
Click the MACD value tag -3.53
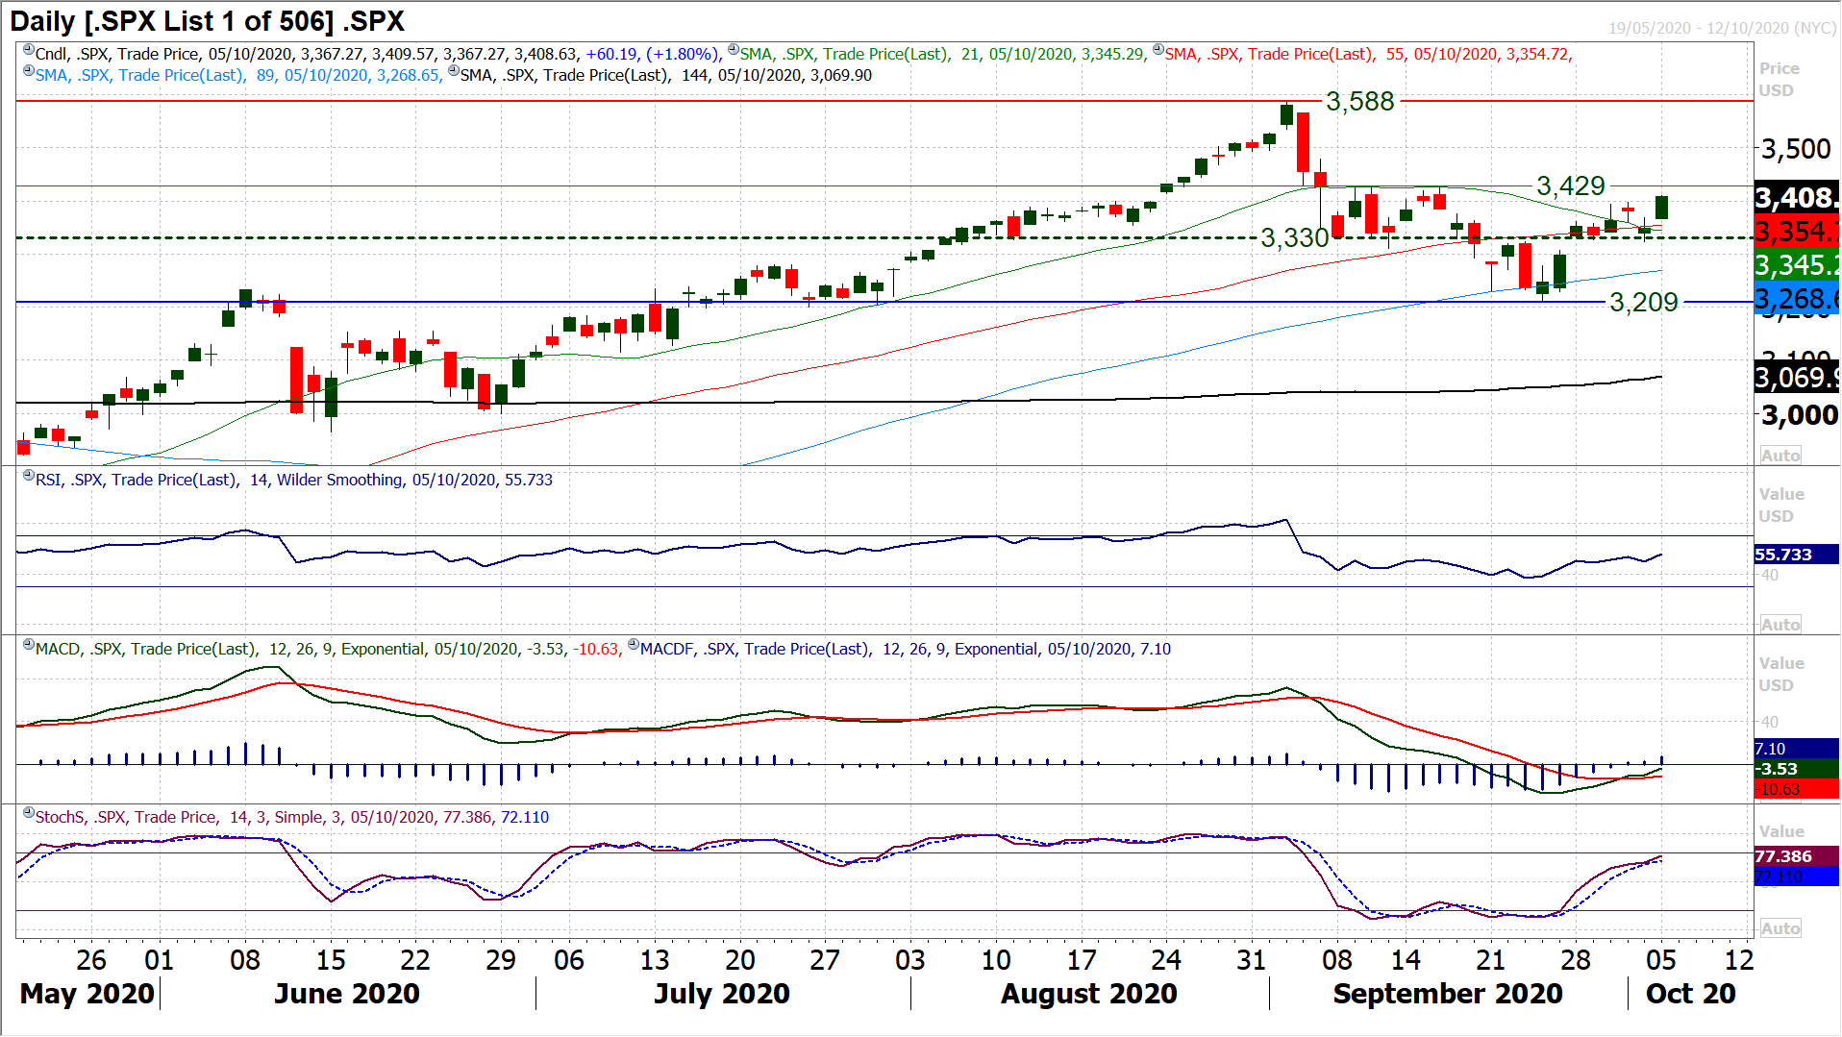point(1797,769)
